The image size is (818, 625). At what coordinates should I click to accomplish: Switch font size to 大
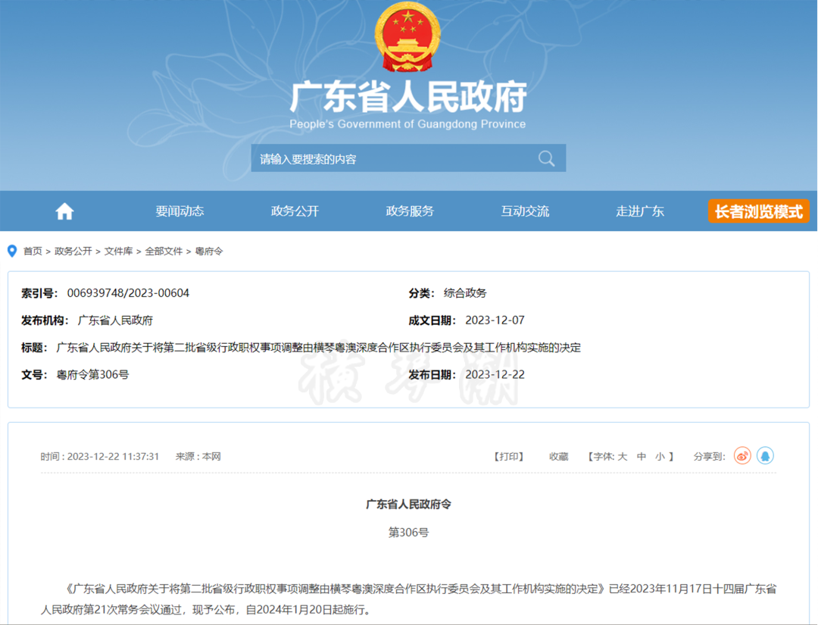coord(621,456)
